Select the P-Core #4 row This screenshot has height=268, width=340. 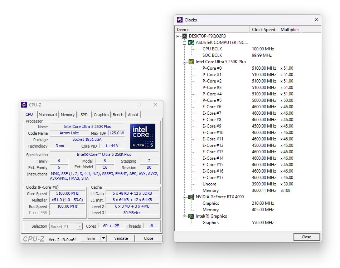pos(248,94)
